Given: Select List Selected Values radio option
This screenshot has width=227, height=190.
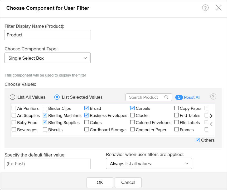Looking at the screenshot, I should point(57,97).
